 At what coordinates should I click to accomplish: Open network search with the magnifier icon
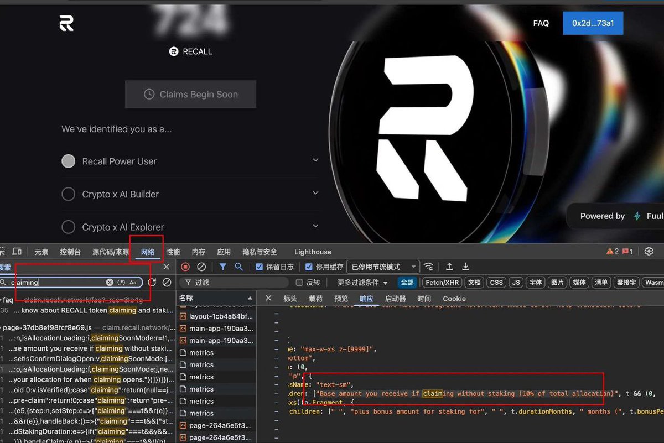click(x=238, y=267)
